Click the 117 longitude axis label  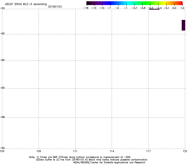[148, 151]
